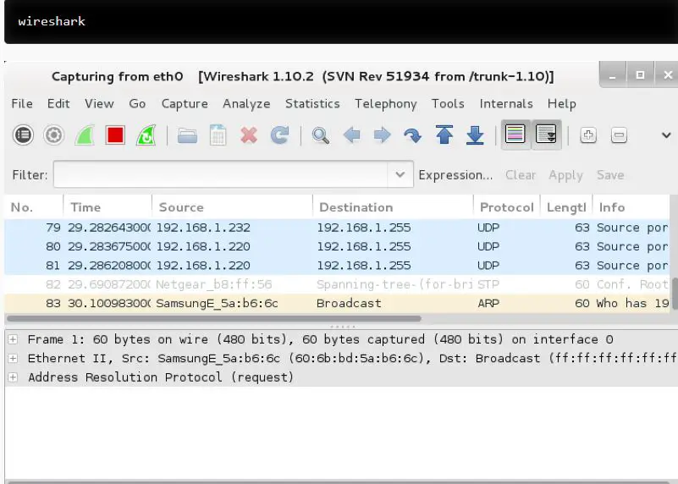
Task: Expand the Frame 1 details tree
Action: 14,339
